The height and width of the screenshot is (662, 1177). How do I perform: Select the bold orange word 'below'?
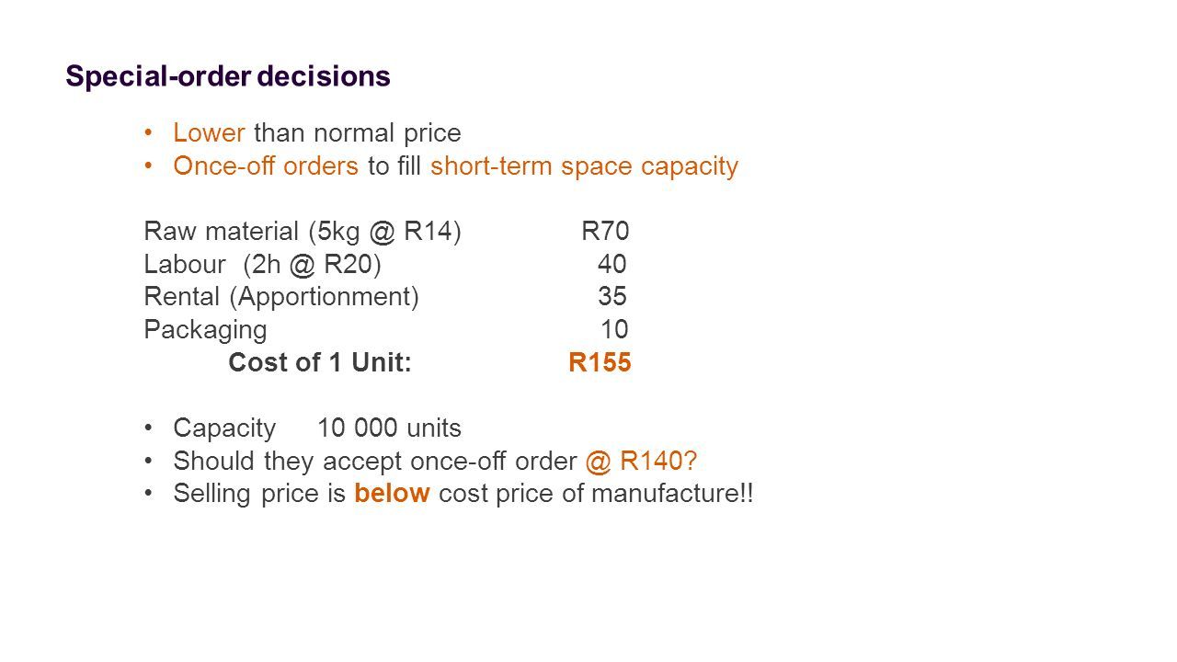[392, 494]
